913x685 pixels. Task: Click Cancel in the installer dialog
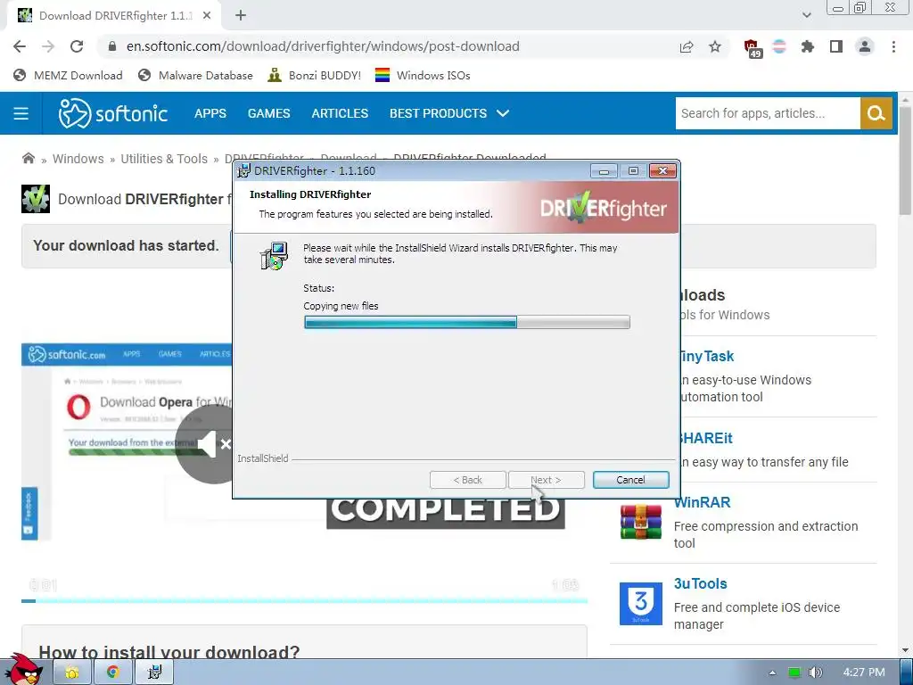630,479
